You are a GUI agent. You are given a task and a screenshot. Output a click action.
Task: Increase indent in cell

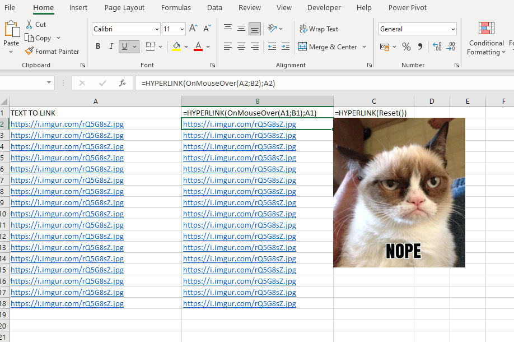pos(286,47)
